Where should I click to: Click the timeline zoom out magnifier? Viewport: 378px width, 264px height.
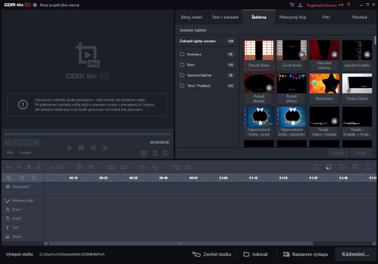point(22,178)
